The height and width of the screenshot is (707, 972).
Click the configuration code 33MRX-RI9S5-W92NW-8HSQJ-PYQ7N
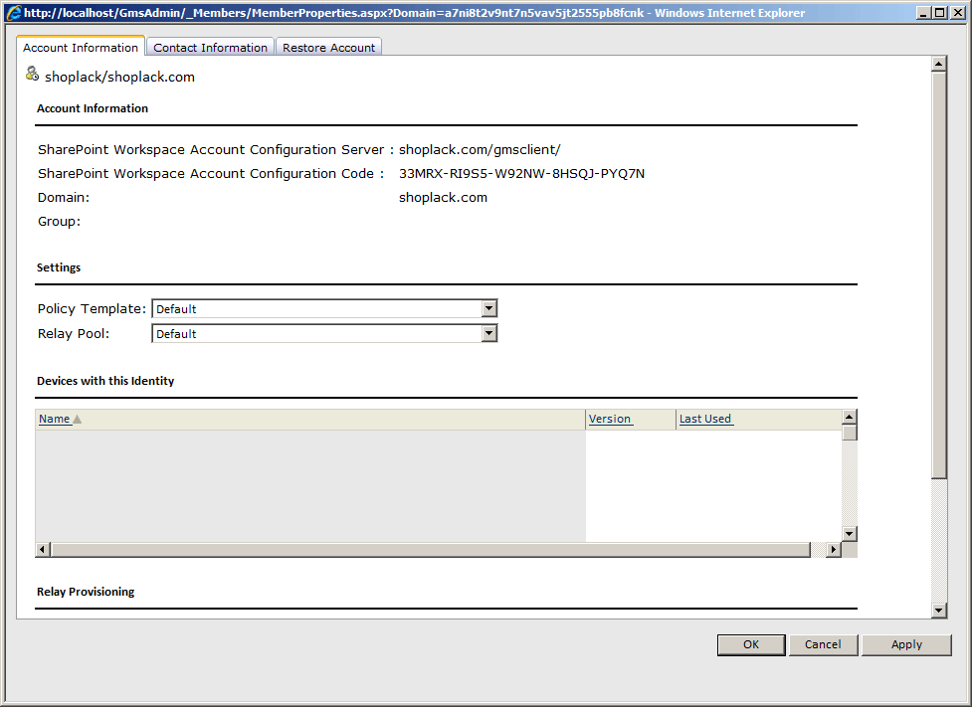521,173
